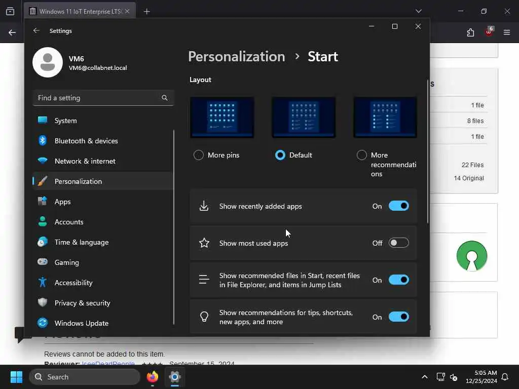This screenshot has width=519, height=389.
Task: Click the Time & language clock icon
Action: [x=43, y=242]
